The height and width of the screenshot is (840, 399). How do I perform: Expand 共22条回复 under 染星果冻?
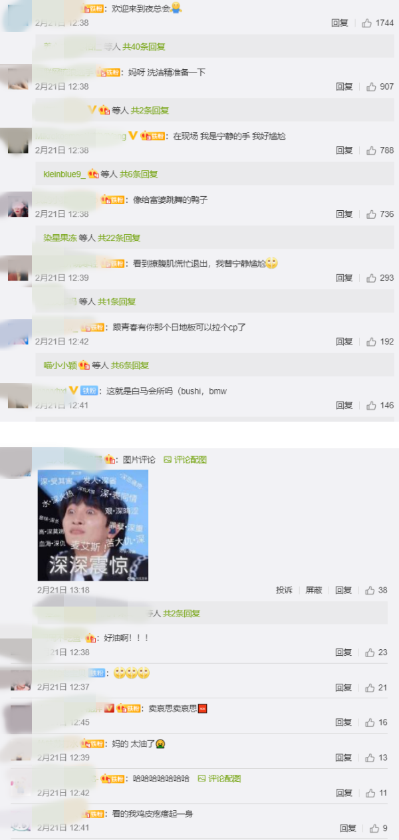click(119, 237)
